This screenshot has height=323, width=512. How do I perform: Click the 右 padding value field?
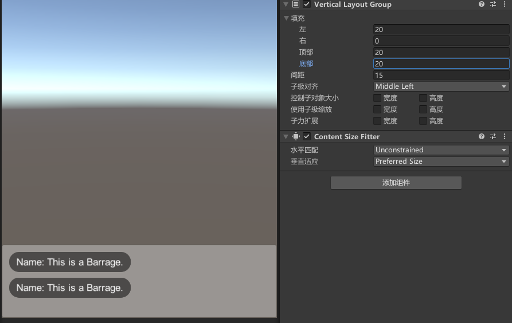[441, 41]
